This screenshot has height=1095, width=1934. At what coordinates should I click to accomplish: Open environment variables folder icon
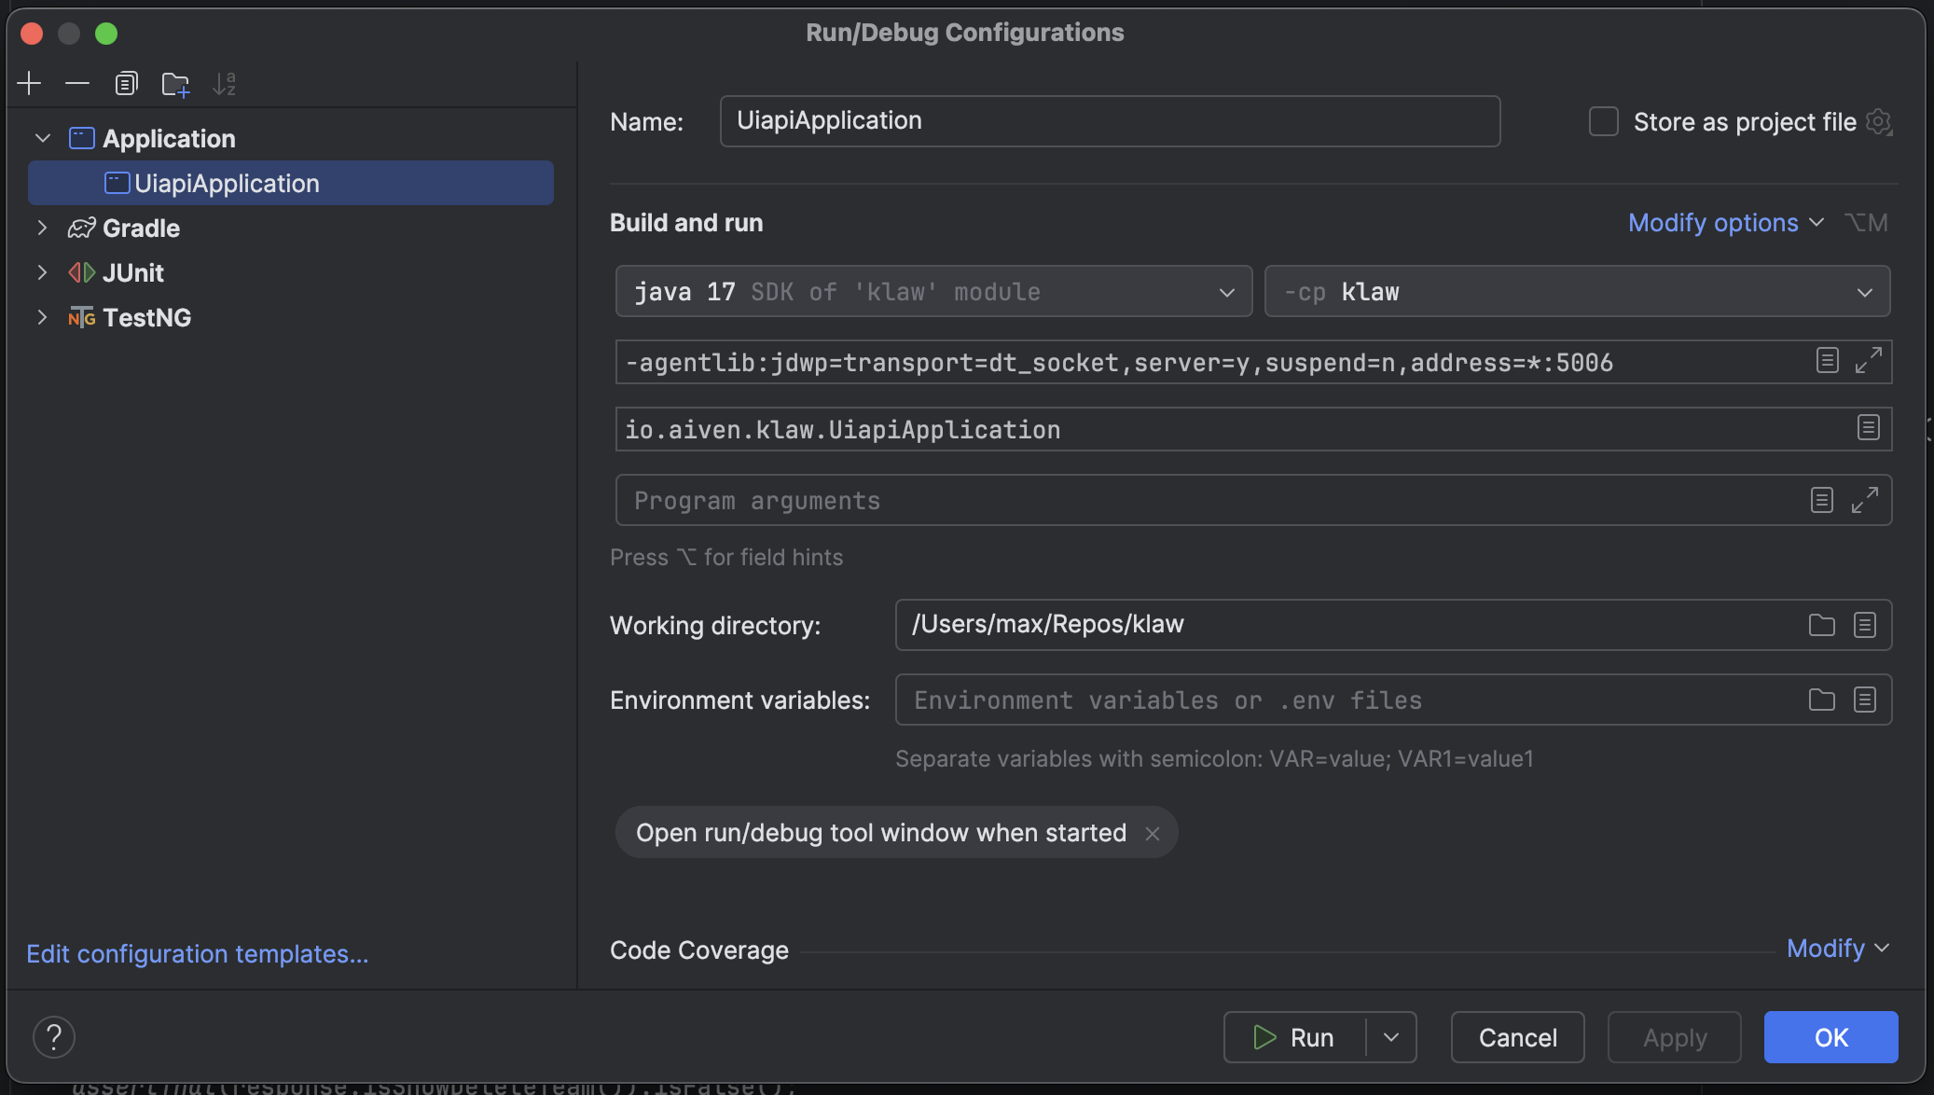pos(1821,700)
